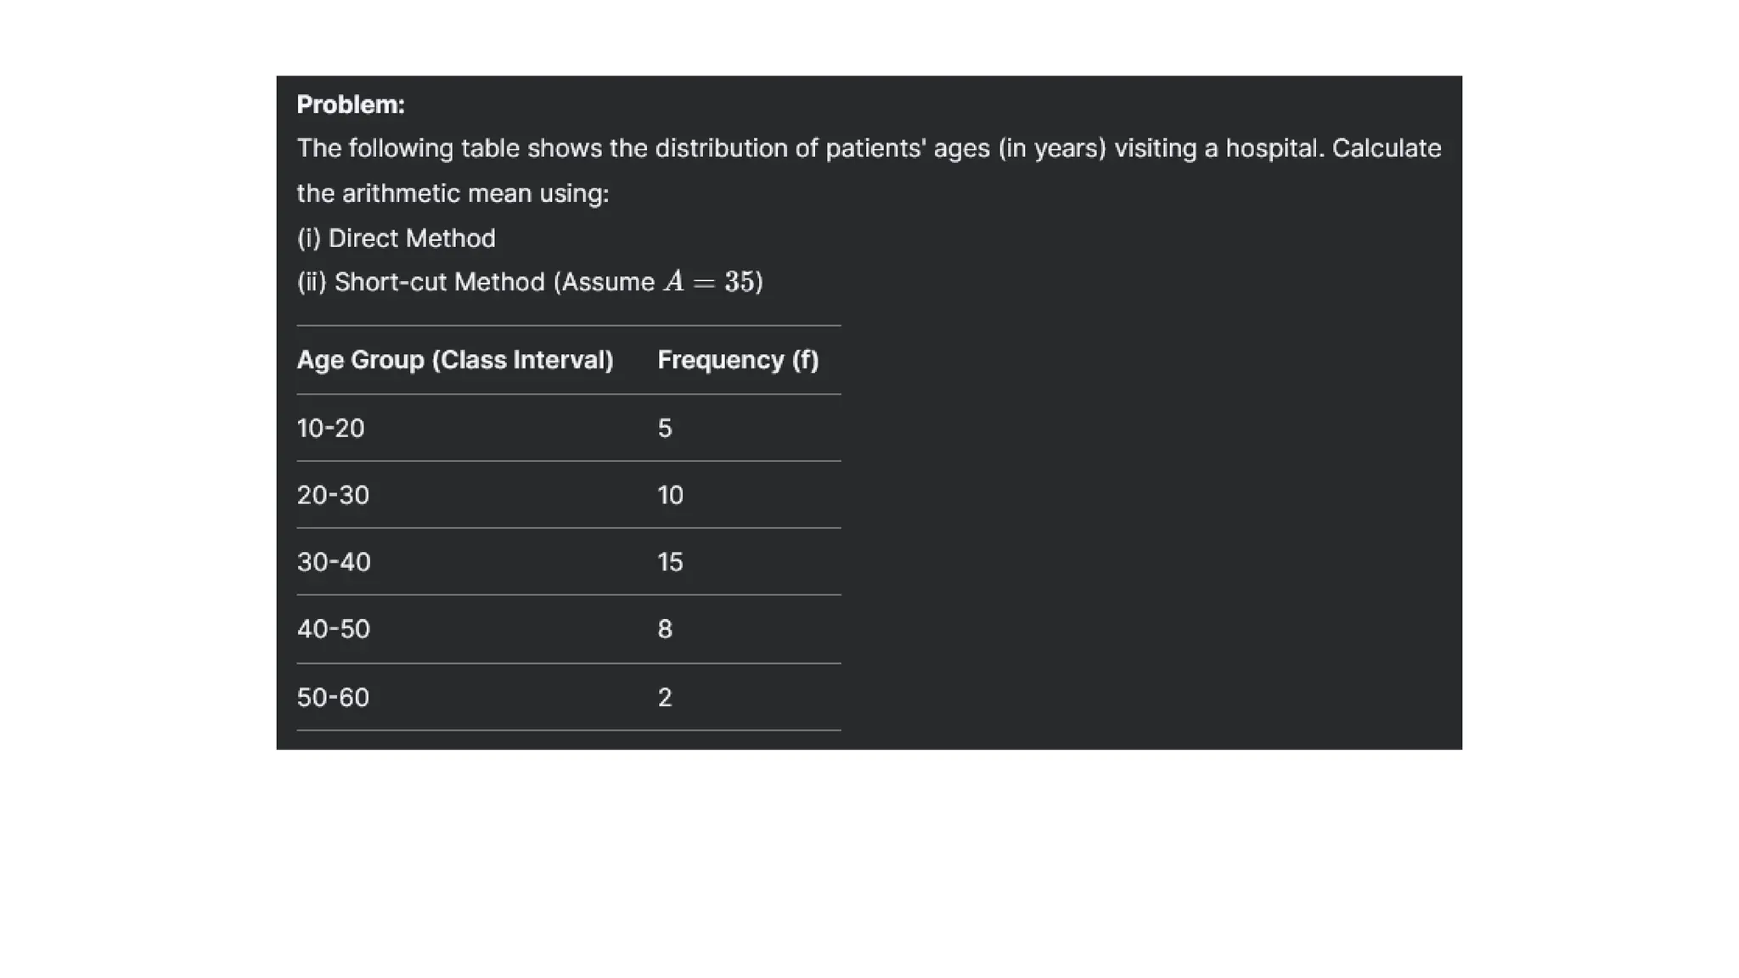Image resolution: width=1739 pixels, height=978 pixels.
Task: Click frequency value 8 in the table
Action: [665, 629]
